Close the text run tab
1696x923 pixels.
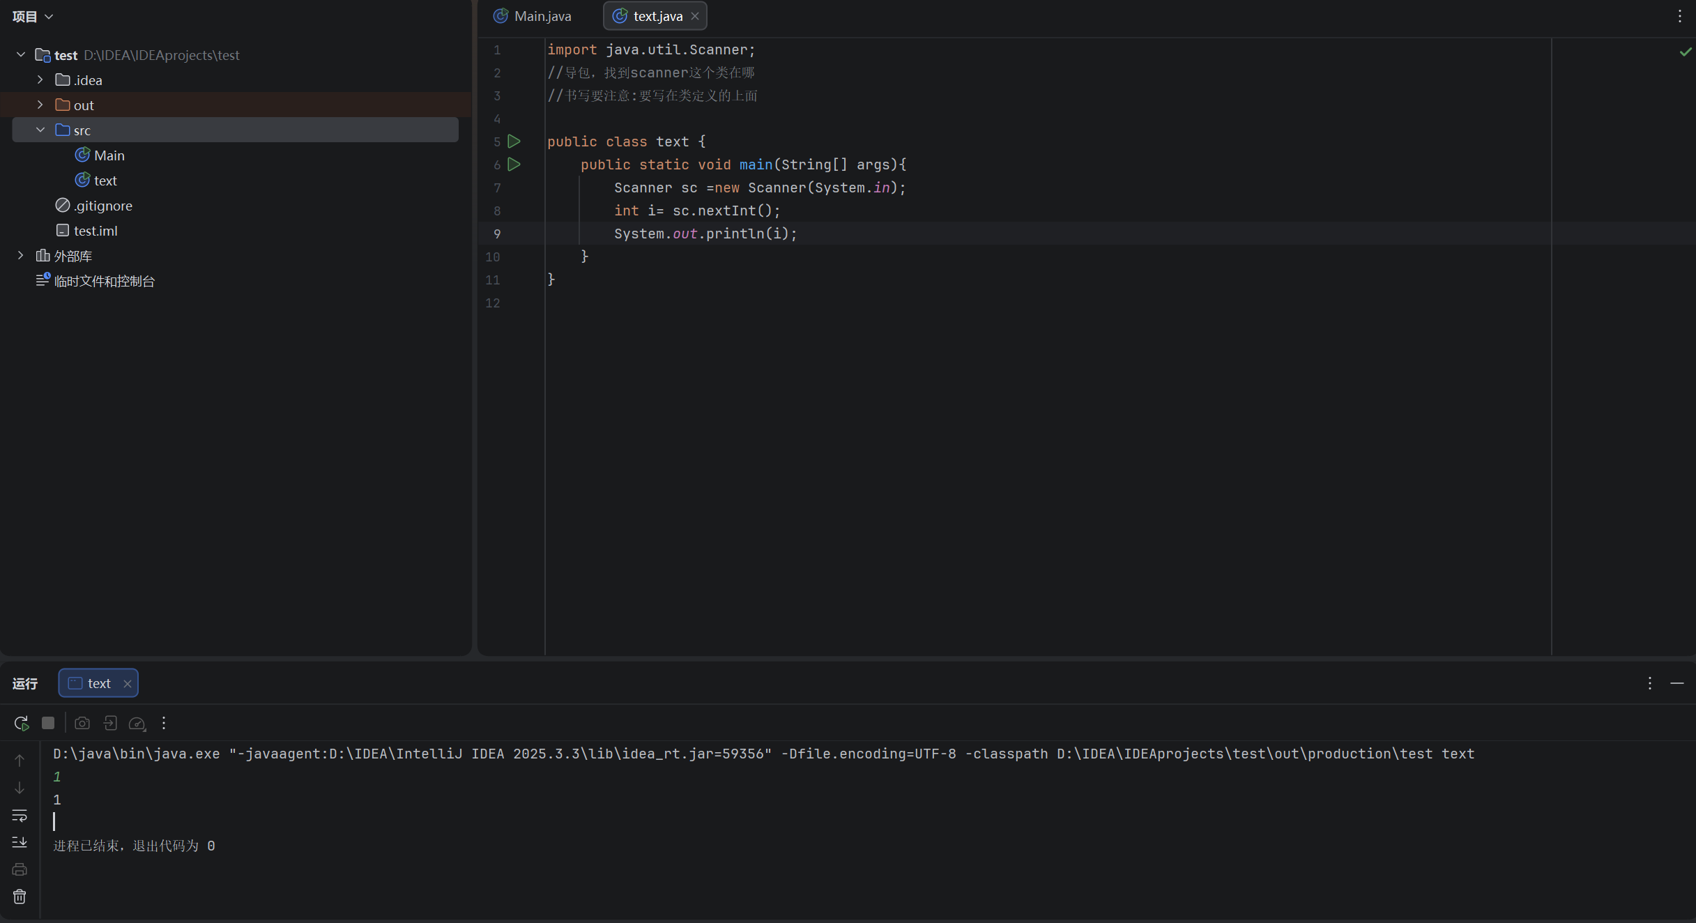128,684
